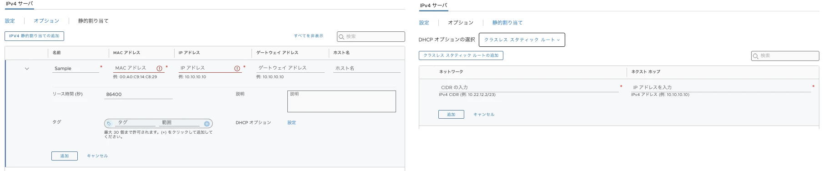Click the すべてを非表示 link
Viewport: 823px width, 171px height.
[309, 36]
